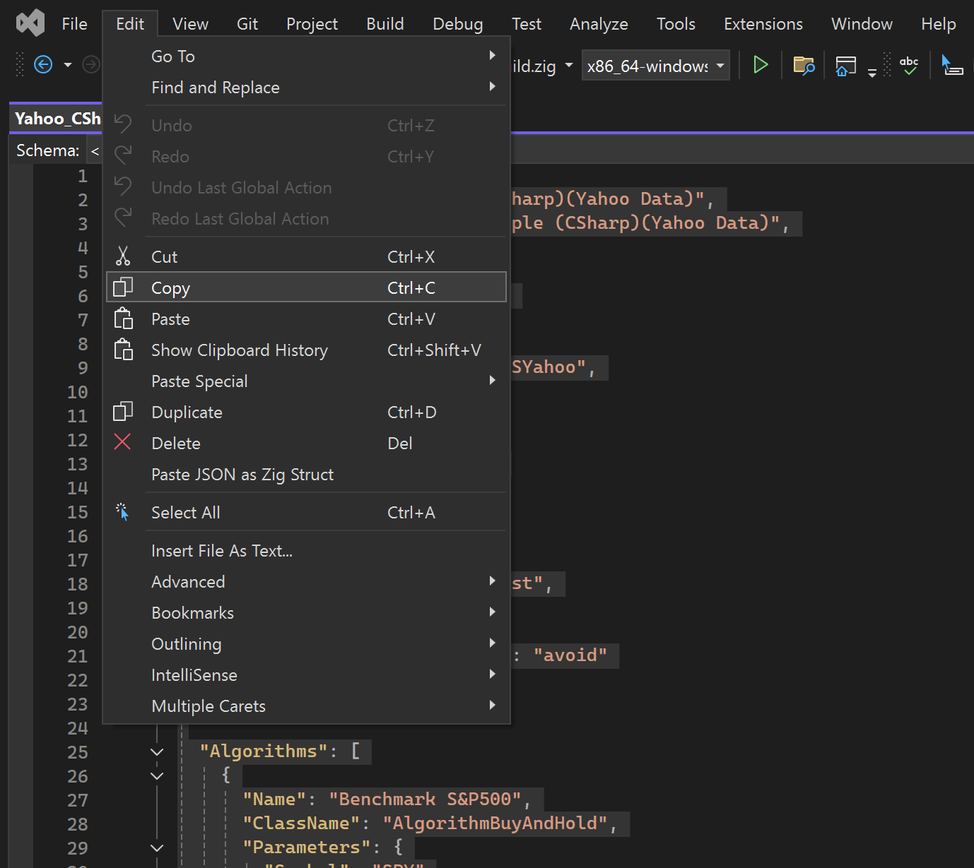The image size is (974, 868).
Task: Click the scissors Cut icon in menu
Action: pyautogui.click(x=123, y=256)
